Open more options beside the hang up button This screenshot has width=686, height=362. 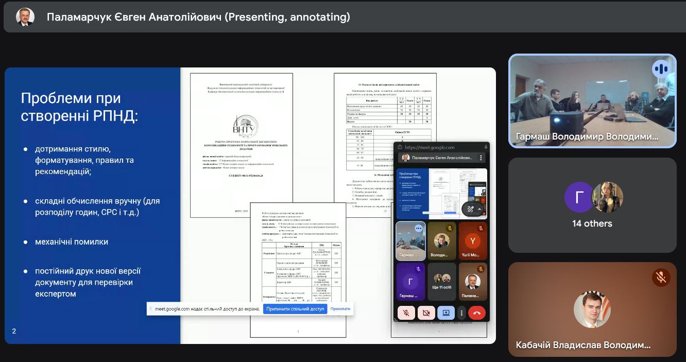(x=461, y=313)
